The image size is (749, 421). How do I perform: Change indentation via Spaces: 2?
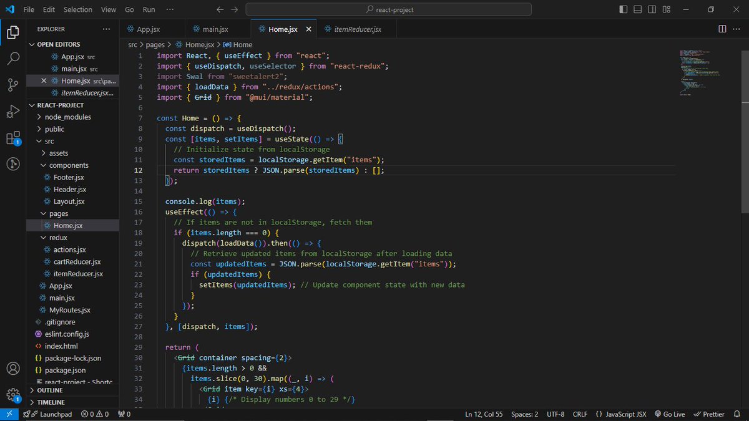coord(524,414)
